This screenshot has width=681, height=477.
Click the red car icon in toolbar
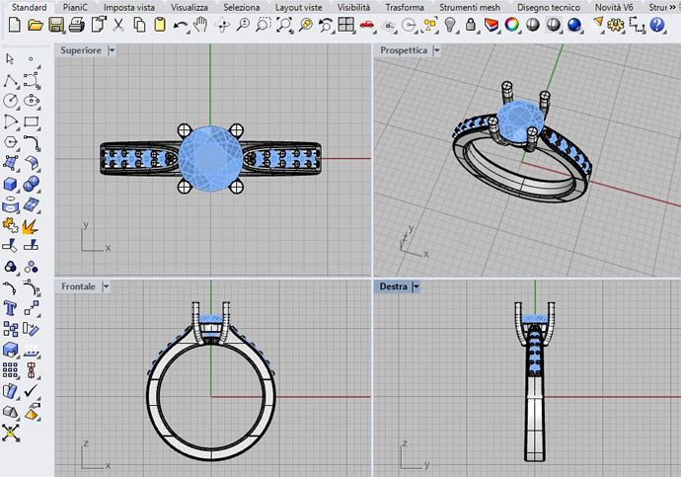[367, 25]
